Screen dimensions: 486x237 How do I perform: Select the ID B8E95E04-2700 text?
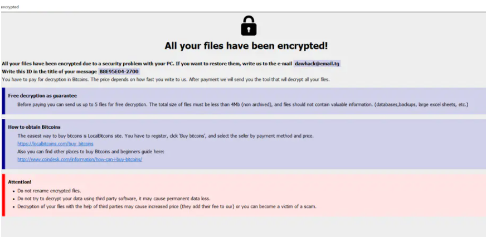[119, 72]
